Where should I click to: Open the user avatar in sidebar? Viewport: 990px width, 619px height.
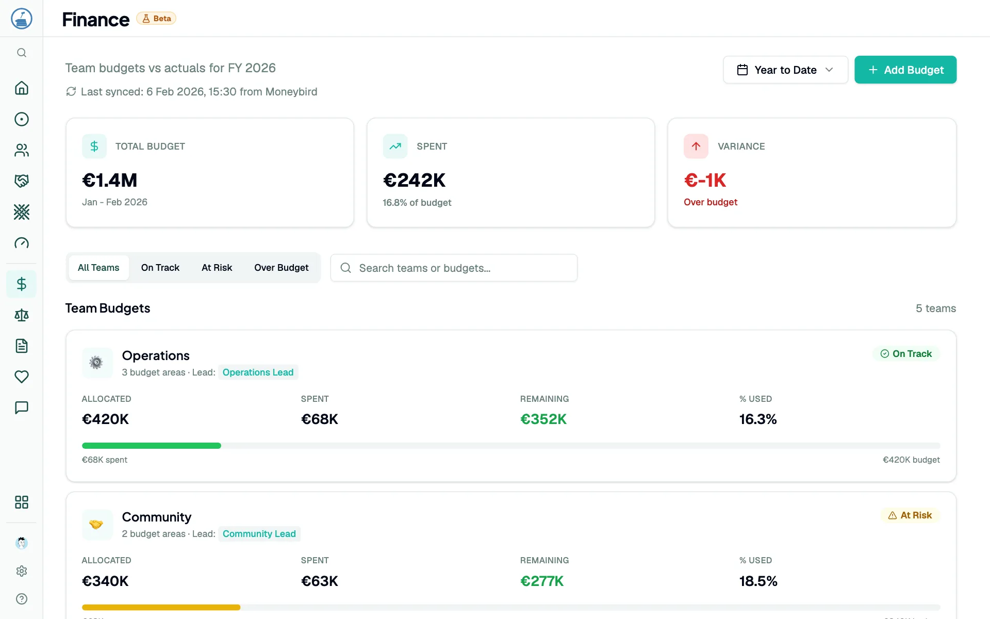pyautogui.click(x=21, y=543)
